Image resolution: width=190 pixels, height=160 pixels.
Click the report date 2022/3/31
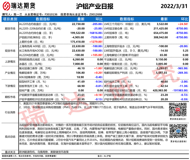173,6
